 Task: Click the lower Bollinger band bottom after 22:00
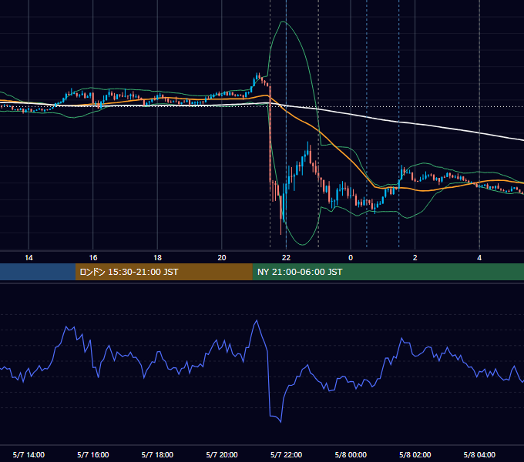[302, 244]
